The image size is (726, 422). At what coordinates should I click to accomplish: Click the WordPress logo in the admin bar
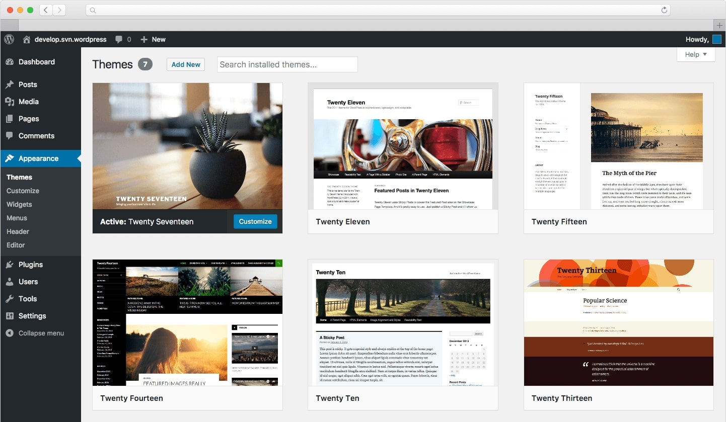pos(9,39)
